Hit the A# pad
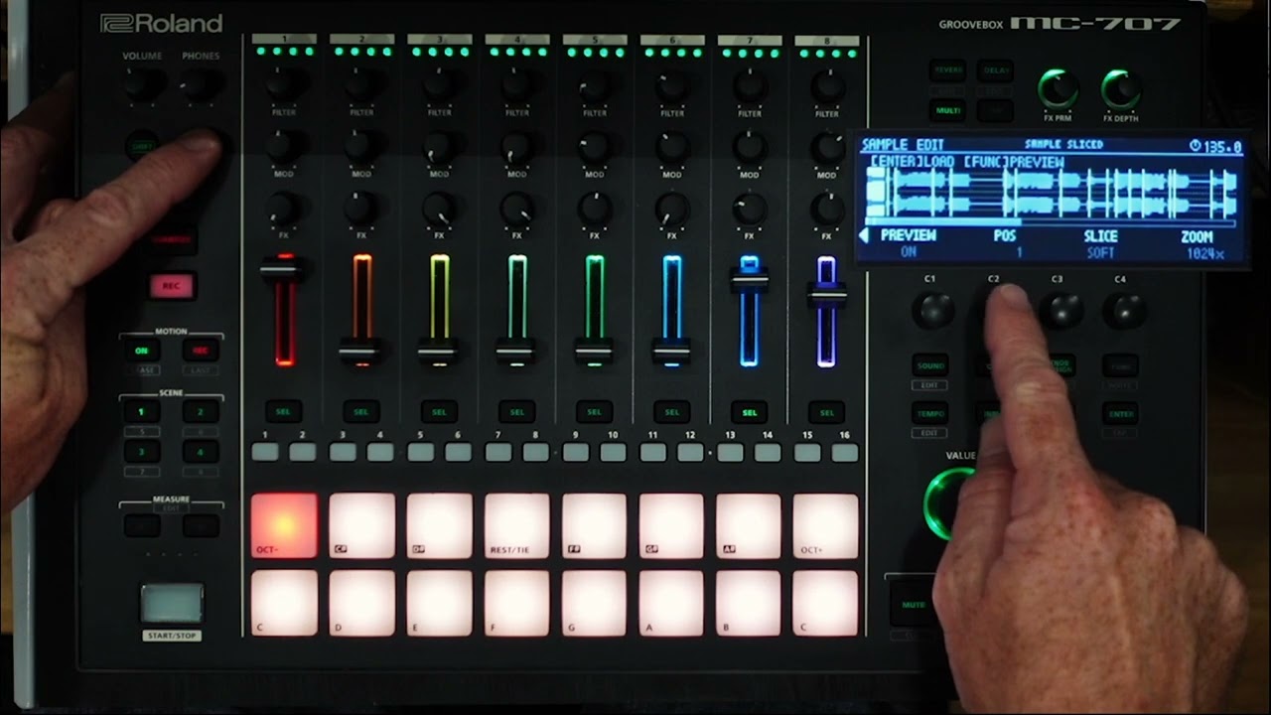Image resolution: width=1271 pixels, height=715 pixels. pyautogui.click(x=749, y=525)
